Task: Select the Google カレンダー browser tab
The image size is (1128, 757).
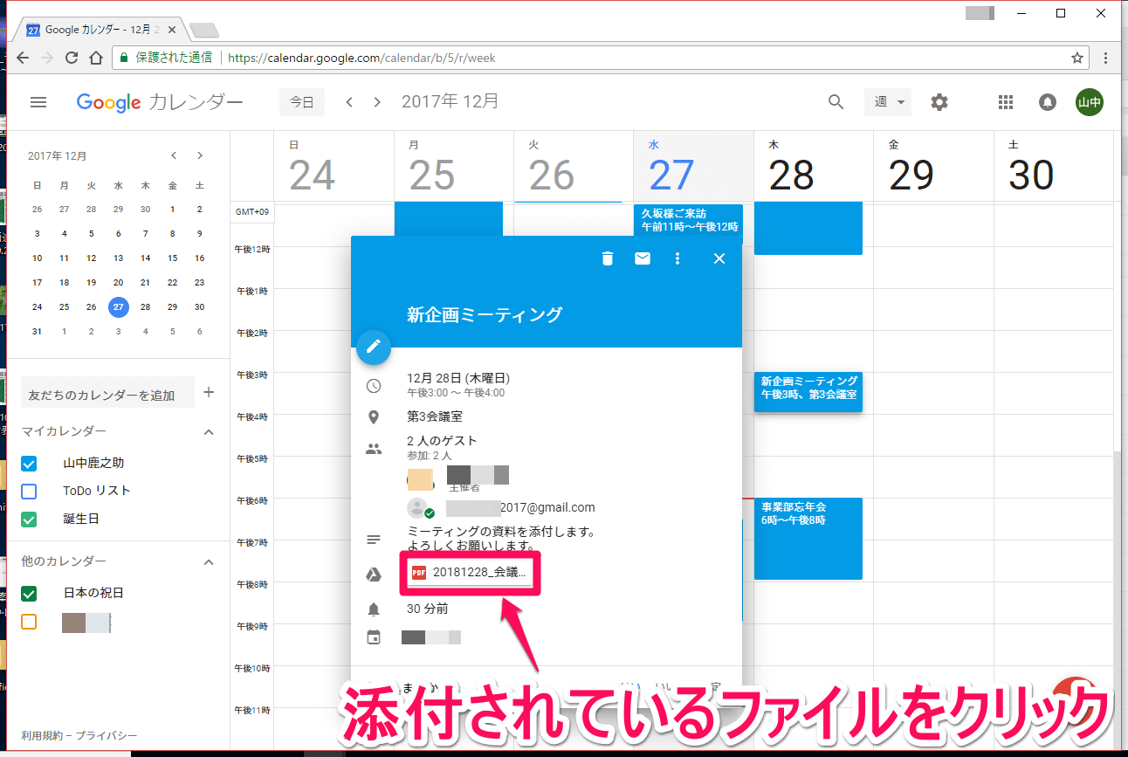Action: pyautogui.click(x=100, y=30)
